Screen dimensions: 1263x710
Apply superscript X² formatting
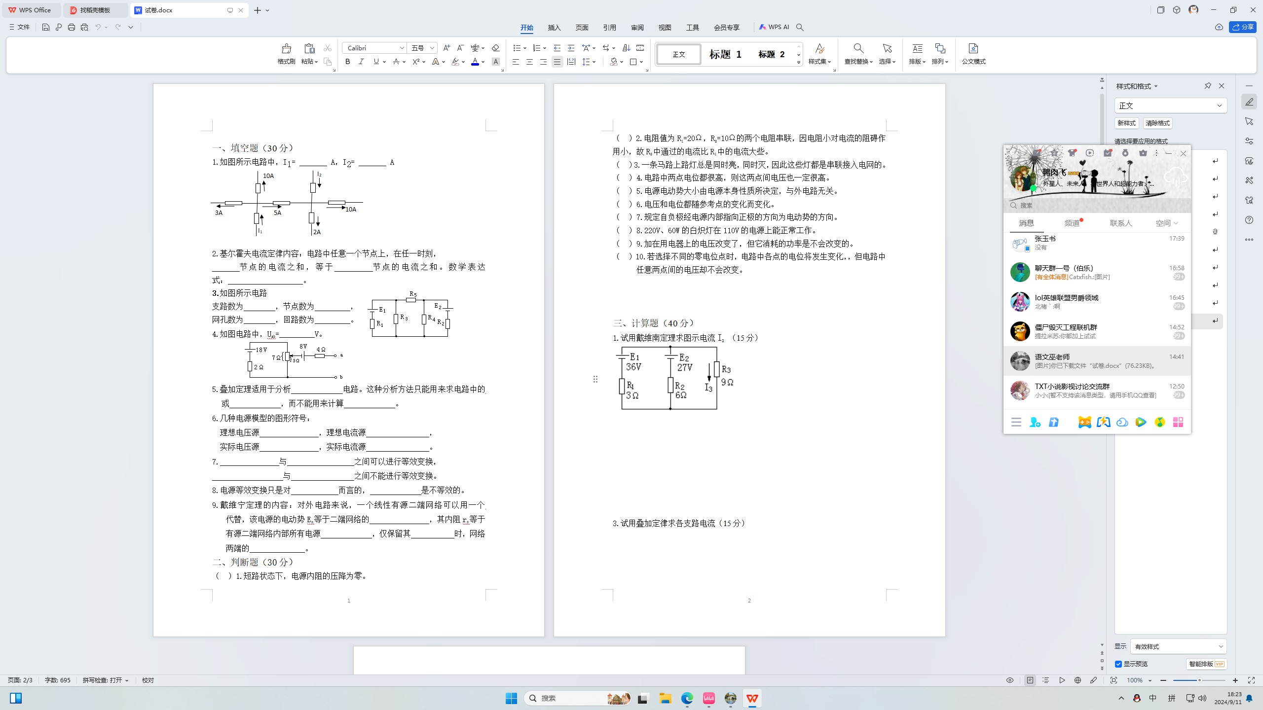(416, 62)
